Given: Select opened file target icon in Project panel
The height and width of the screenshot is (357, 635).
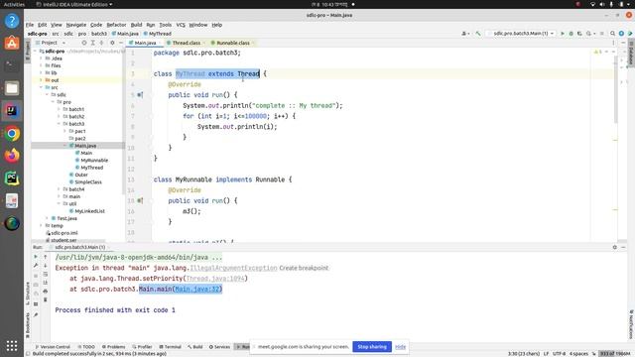Looking at the screenshot, I should tap(84, 43).
